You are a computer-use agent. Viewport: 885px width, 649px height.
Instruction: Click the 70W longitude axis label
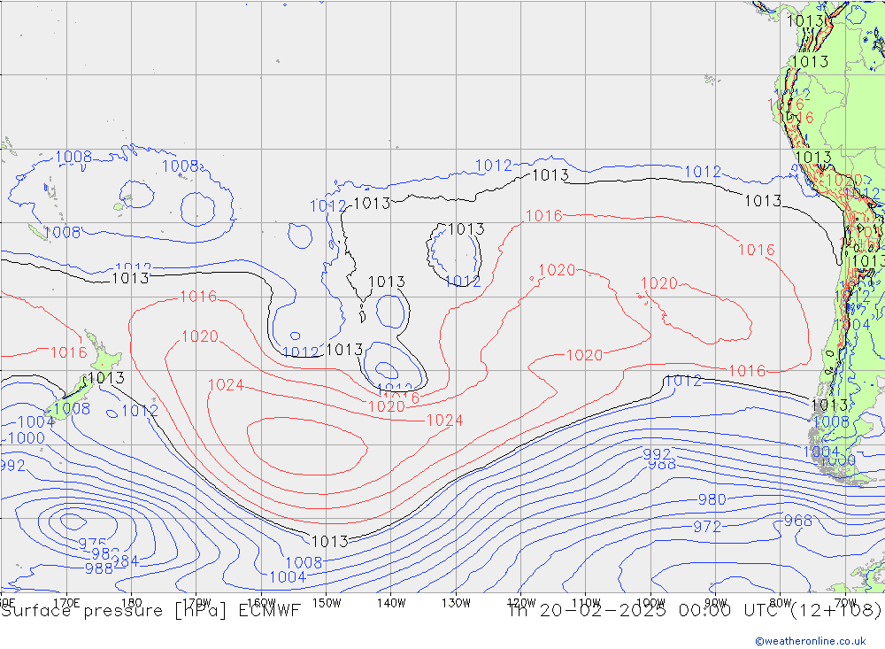point(845,603)
